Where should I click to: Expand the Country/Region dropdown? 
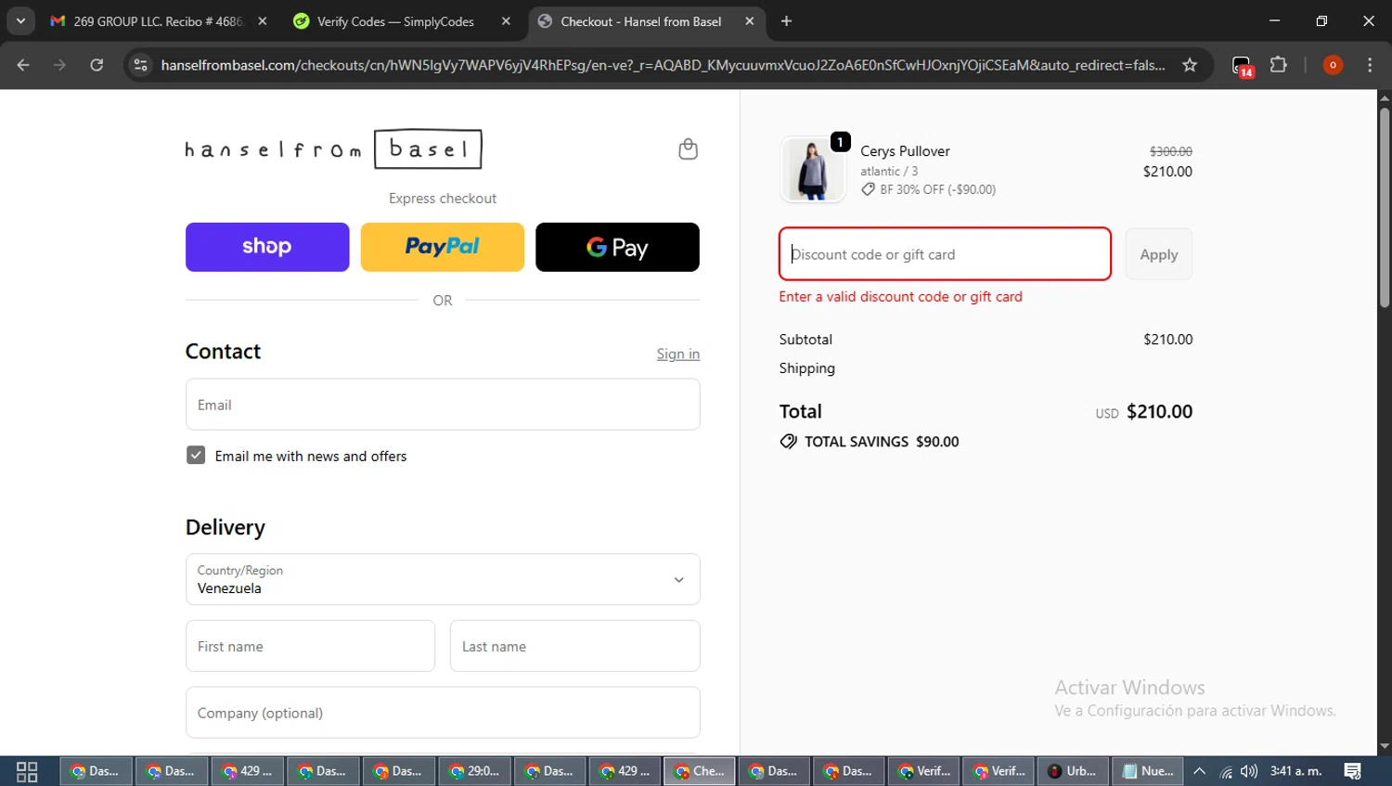pyautogui.click(x=443, y=579)
